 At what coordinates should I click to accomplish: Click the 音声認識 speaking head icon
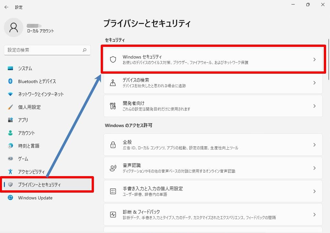point(113,168)
